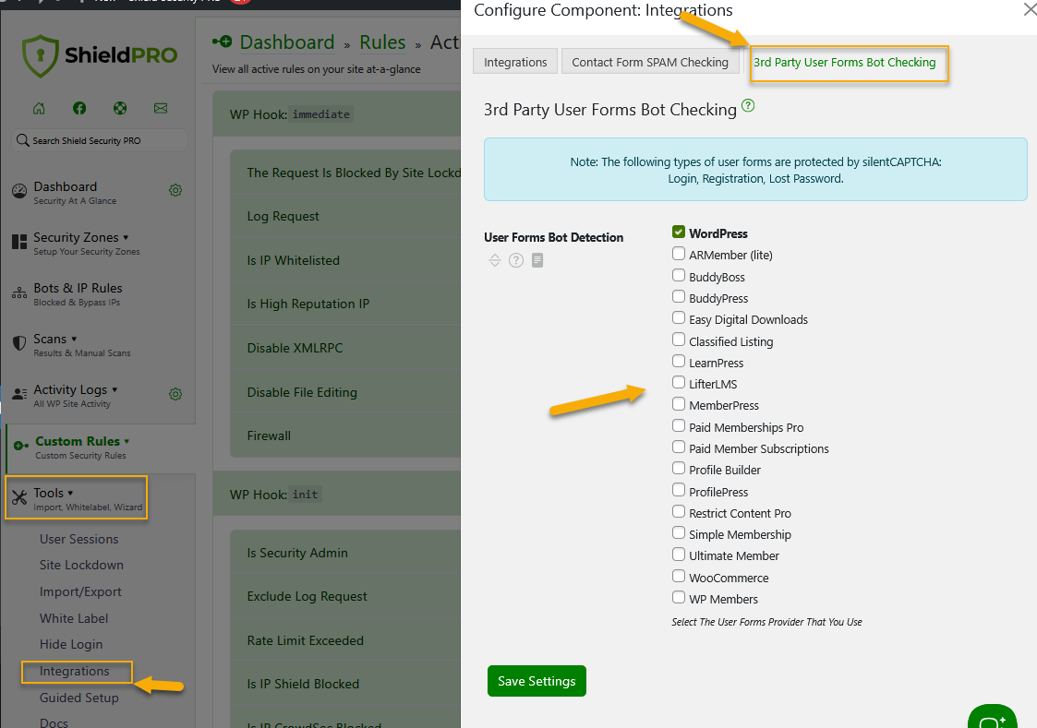
Task: Click the Search Shield Security PRO field
Action: click(100, 140)
